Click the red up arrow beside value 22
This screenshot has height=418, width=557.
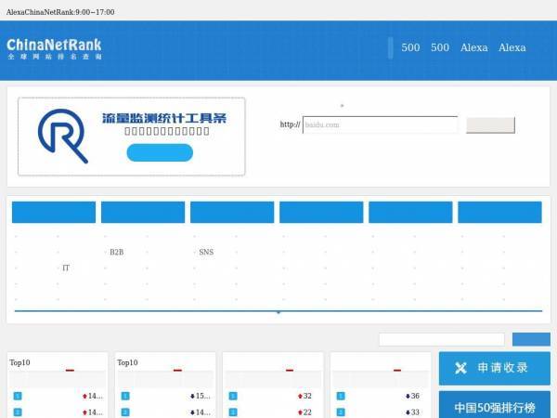tap(300, 412)
